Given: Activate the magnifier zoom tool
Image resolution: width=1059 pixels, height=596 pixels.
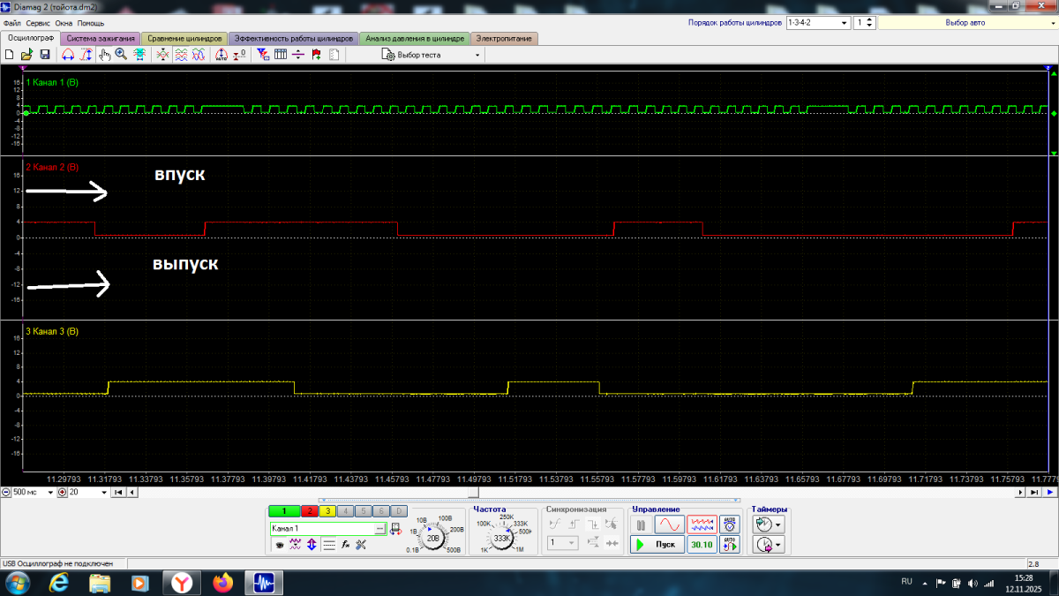Looking at the screenshot, I should pyautogui.click(x=121, y=55).
